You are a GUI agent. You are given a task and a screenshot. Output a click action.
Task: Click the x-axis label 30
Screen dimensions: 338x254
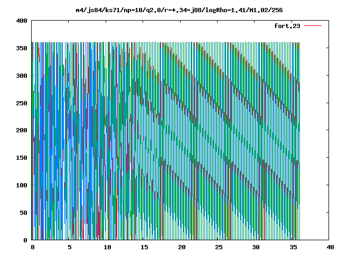click(x=256, y=247)
